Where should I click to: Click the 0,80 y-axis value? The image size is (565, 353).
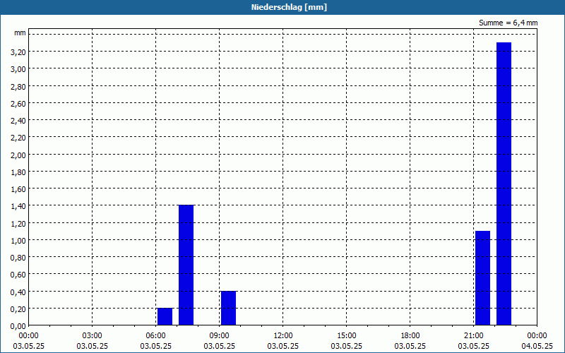[x=18, y=258]
